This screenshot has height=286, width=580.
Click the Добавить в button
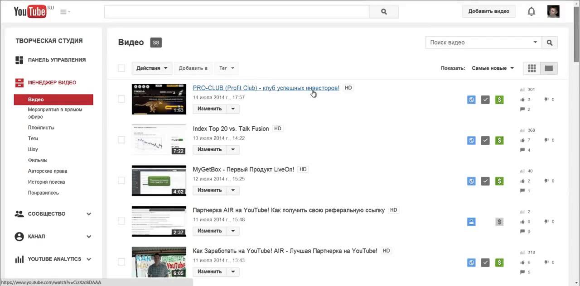(x=193, y=68)
